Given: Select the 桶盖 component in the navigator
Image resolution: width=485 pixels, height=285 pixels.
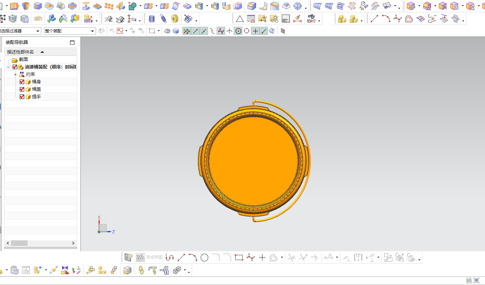Looking at the screenshot, I should pos(36,89).
